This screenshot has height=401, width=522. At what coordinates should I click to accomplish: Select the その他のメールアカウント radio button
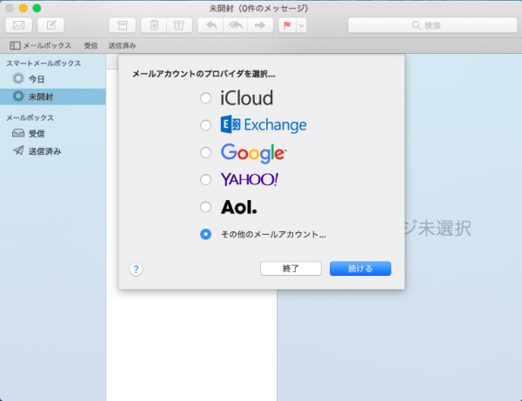[x=205, y=234]
